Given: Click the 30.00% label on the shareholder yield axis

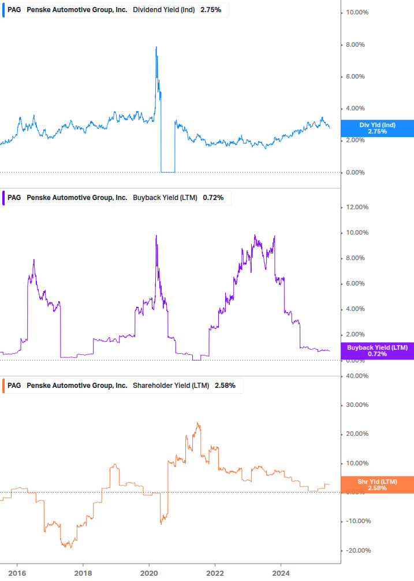Looking at the screenshot, I should click(x=357, y=405).
